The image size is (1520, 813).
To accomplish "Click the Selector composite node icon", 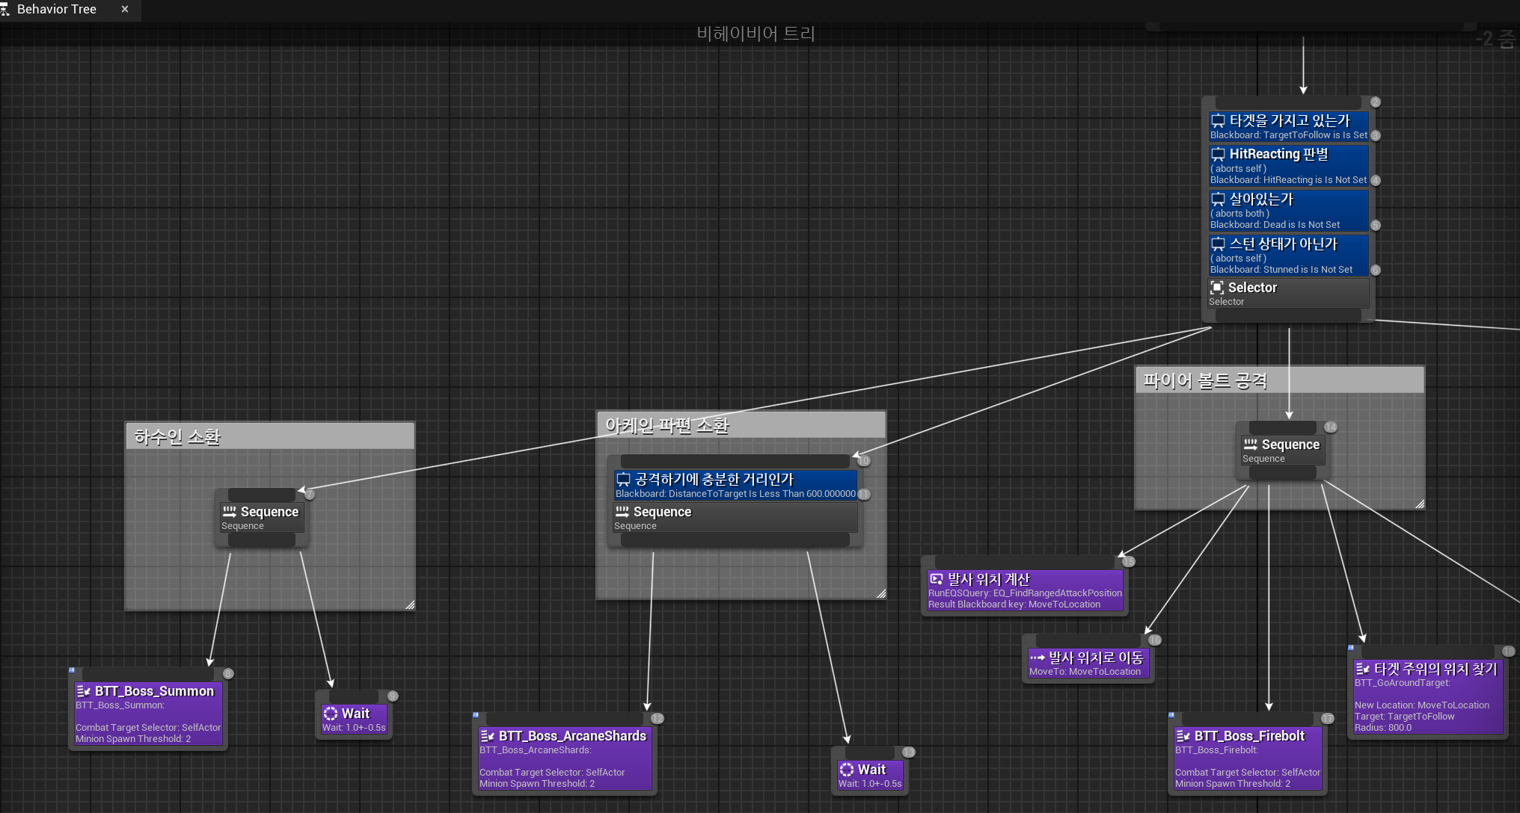I will click(1217, 288).
